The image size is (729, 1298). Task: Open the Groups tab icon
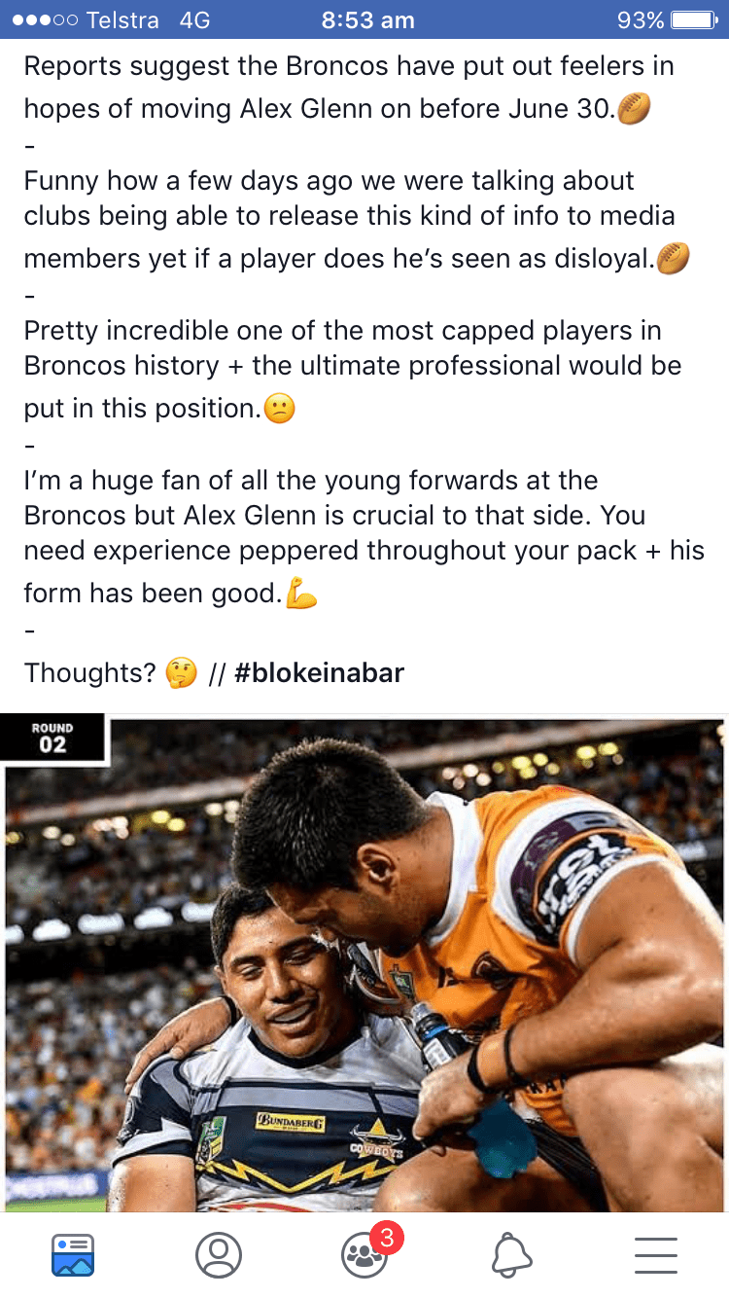tap(364, 1255)
